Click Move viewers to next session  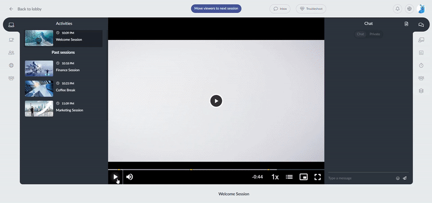[216, 9]
